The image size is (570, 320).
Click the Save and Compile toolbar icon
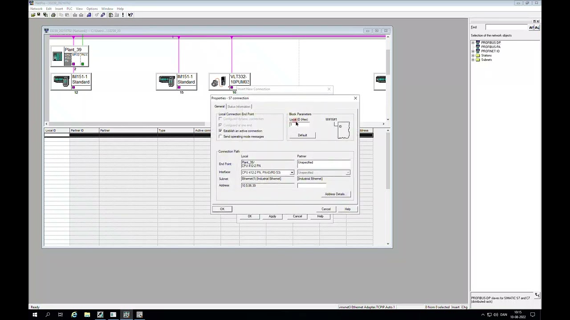coord(46,15)
